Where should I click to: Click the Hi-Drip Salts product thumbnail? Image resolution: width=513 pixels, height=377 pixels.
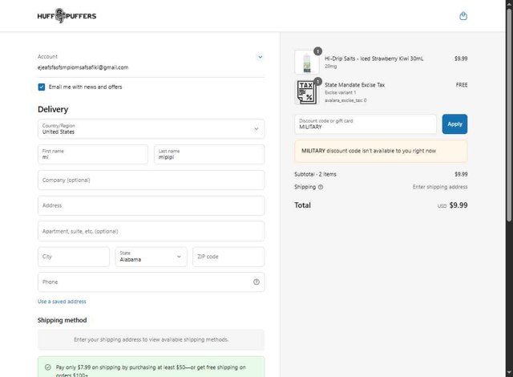click(x=306, y=62)
